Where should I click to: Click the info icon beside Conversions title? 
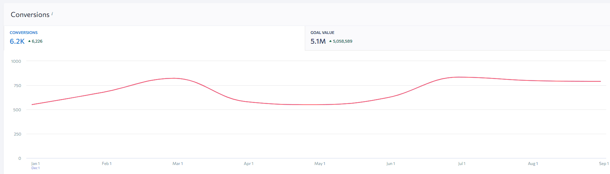pyautogui.click(x=52, y=14)
